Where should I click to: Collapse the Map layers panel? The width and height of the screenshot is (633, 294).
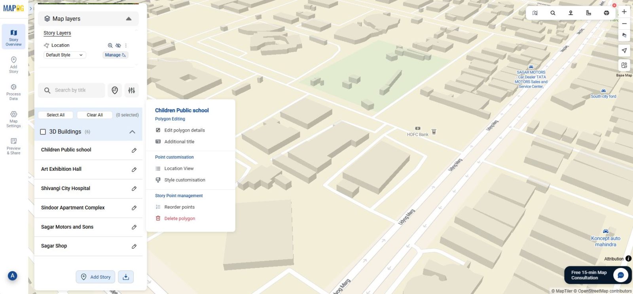coord(129,19)
